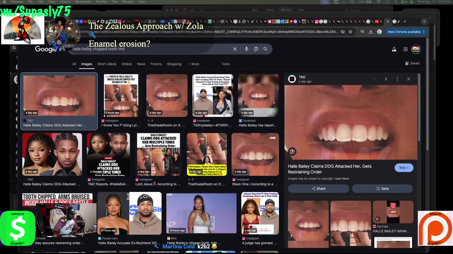Expand the tab search dropdown arrow
Viewport: 453px width, 254px height.
point(424,22)
